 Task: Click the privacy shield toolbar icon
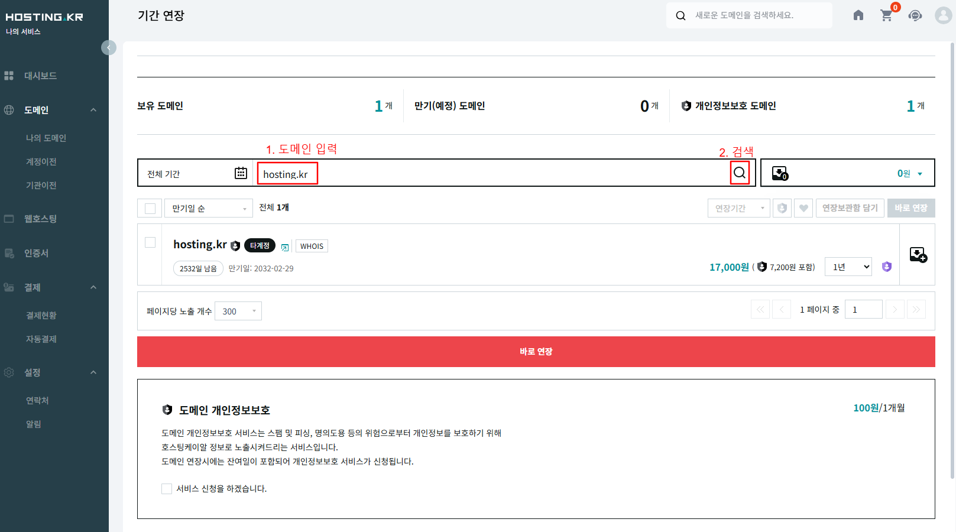[x=782, y=208]
